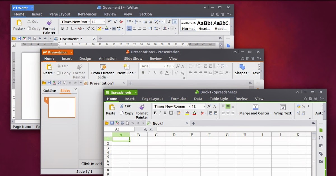Click From Current Slide icon in Presentation
336x176 pixels.
coord(103,67)
